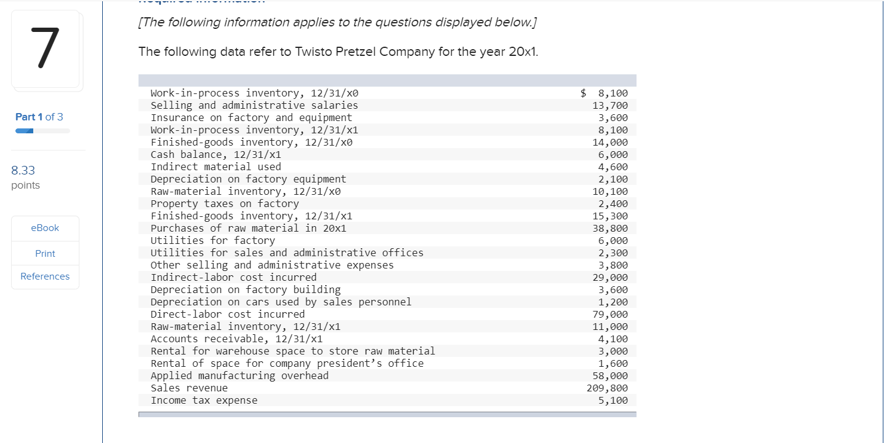
Task: Click the 2,300 office utilities amount
Action: [613, 253]
